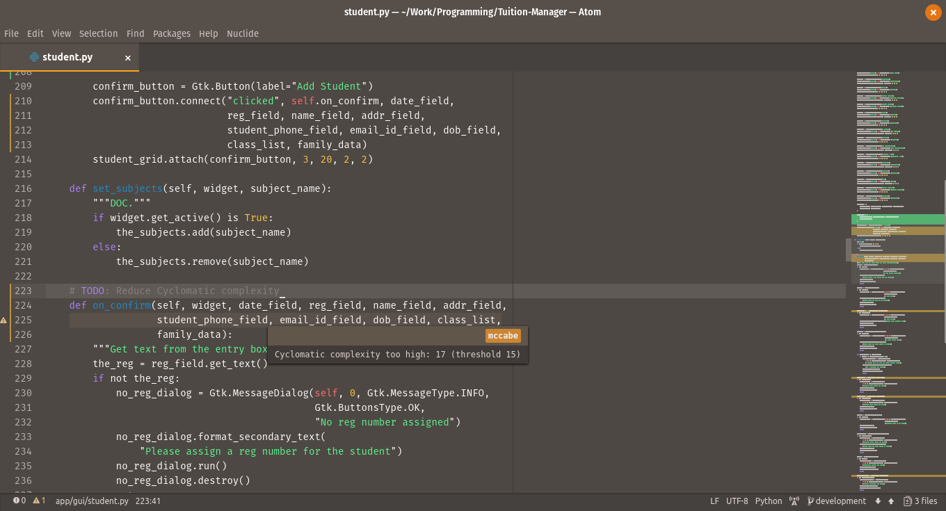This screenshot has height=511, width=946.
Task: Click the spell-check icon in the status bar
Action: coord(794,501)
